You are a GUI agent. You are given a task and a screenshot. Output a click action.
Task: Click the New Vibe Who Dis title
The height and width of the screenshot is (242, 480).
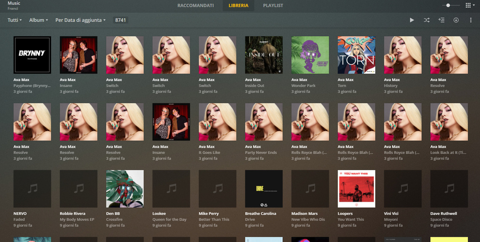(308, 219)
